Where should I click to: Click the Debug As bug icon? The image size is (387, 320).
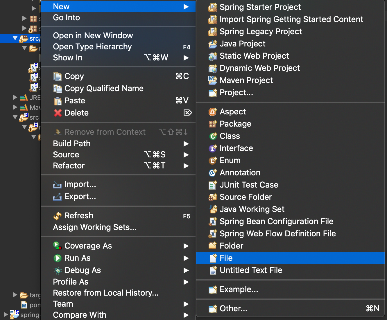pyautogui.click(x=58, y=270)
